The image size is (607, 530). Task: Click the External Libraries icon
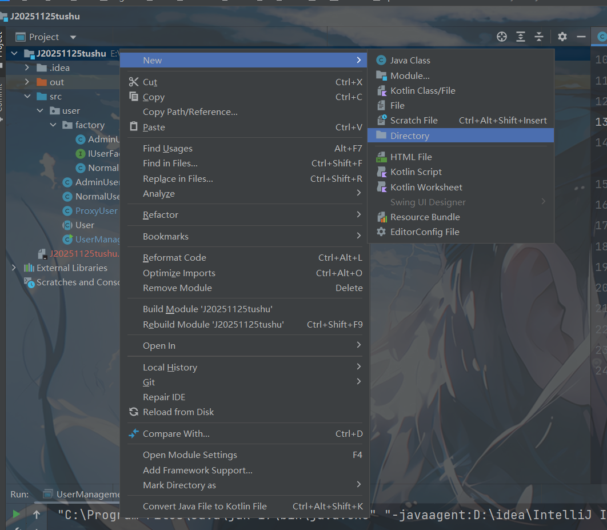29,268
